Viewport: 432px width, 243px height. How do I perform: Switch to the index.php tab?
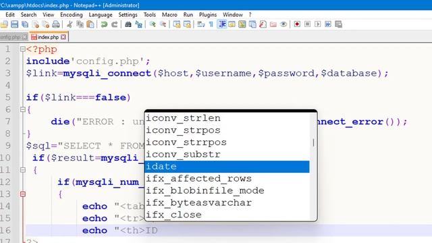point(48,37)
